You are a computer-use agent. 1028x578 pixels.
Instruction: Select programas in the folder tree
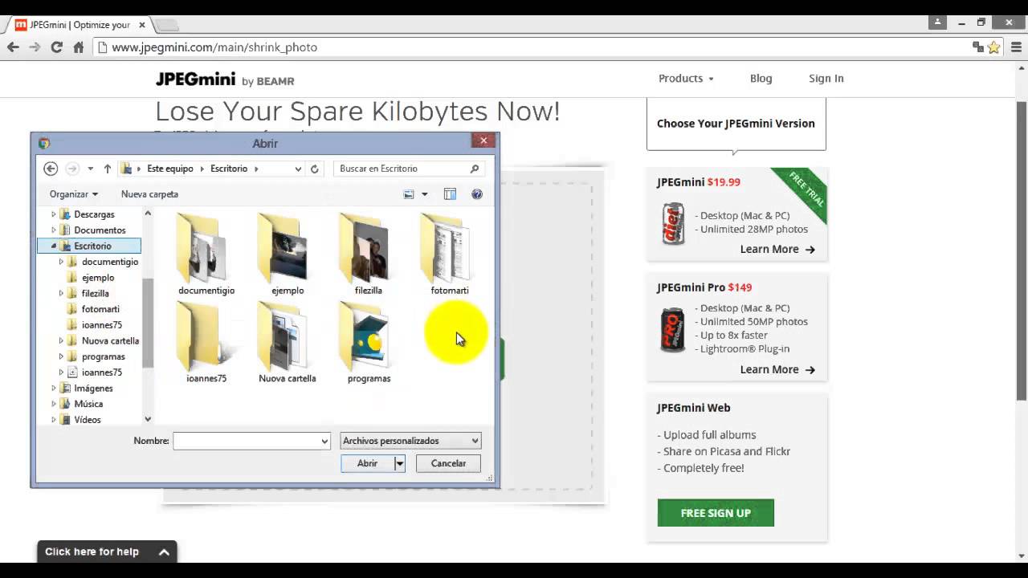(103, 356)
